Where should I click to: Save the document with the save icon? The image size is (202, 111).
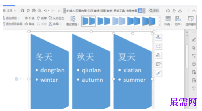(22, 11)
